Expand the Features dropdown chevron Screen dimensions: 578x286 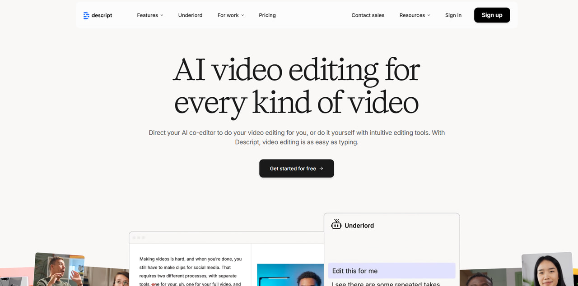pyautogui.click(x=162, y=15)
